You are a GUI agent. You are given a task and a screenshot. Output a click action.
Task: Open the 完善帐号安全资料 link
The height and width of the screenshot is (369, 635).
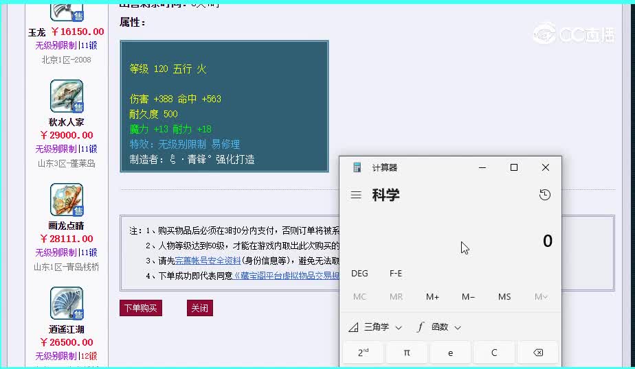(x=208, y=261)
